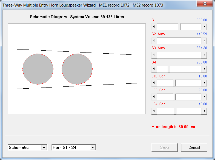The height and width of the screenshot is (160, 215).
Task: Click the L34 Con label
Action: coord(158,104)
